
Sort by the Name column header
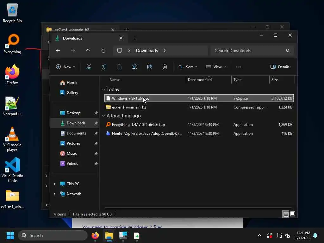point(115,80)
